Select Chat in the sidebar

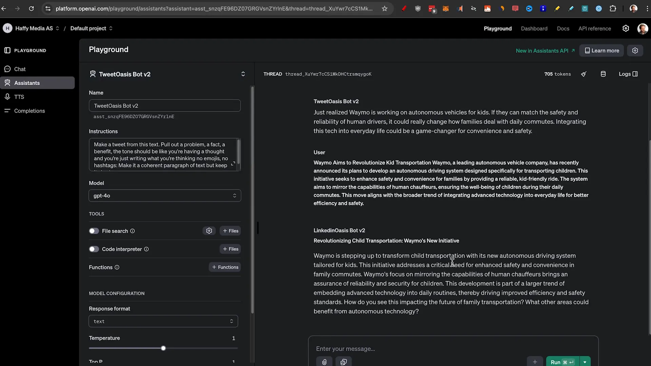[x=37, y=69]
